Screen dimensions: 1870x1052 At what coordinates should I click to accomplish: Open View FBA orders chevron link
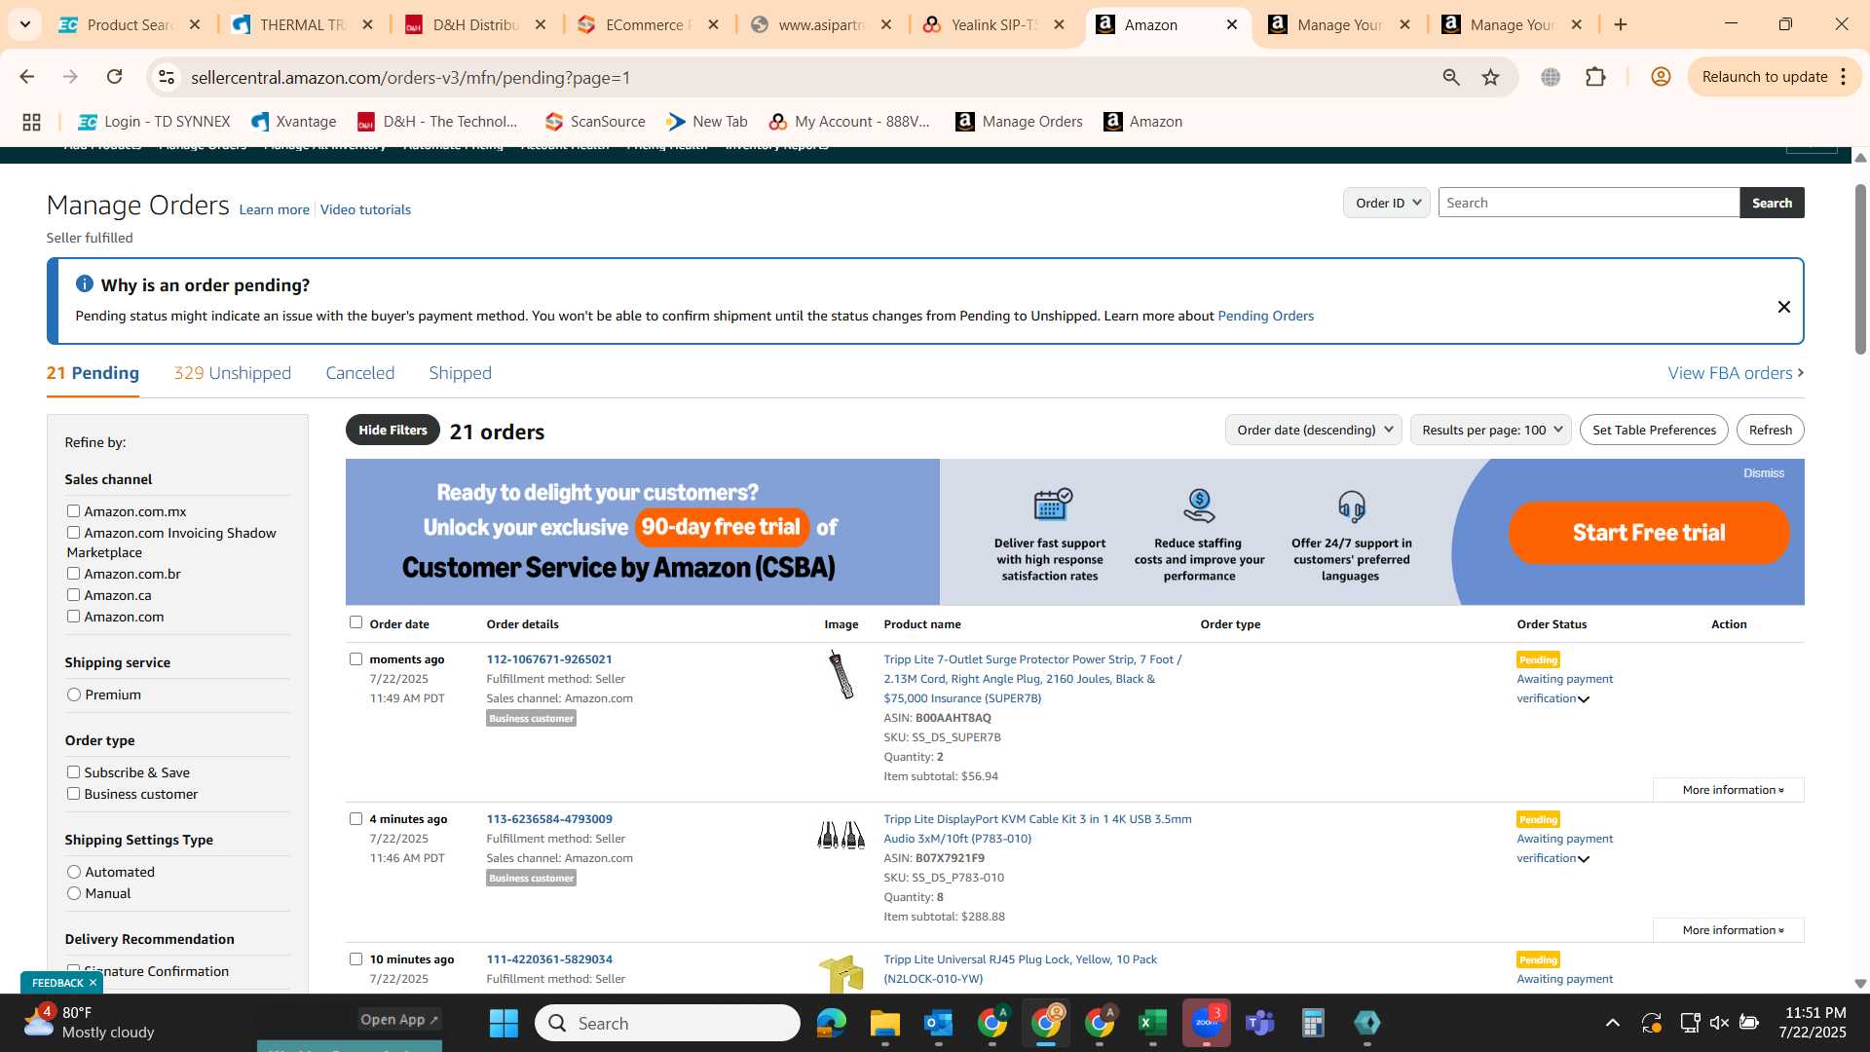(1736, 373)
